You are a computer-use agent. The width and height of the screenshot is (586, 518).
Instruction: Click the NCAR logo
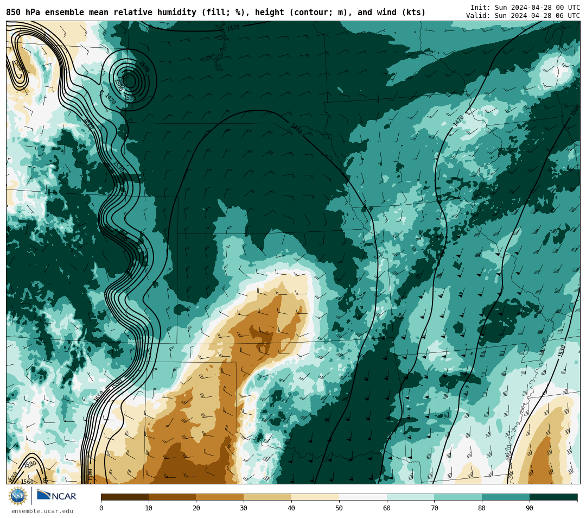[x=56, y=495]
